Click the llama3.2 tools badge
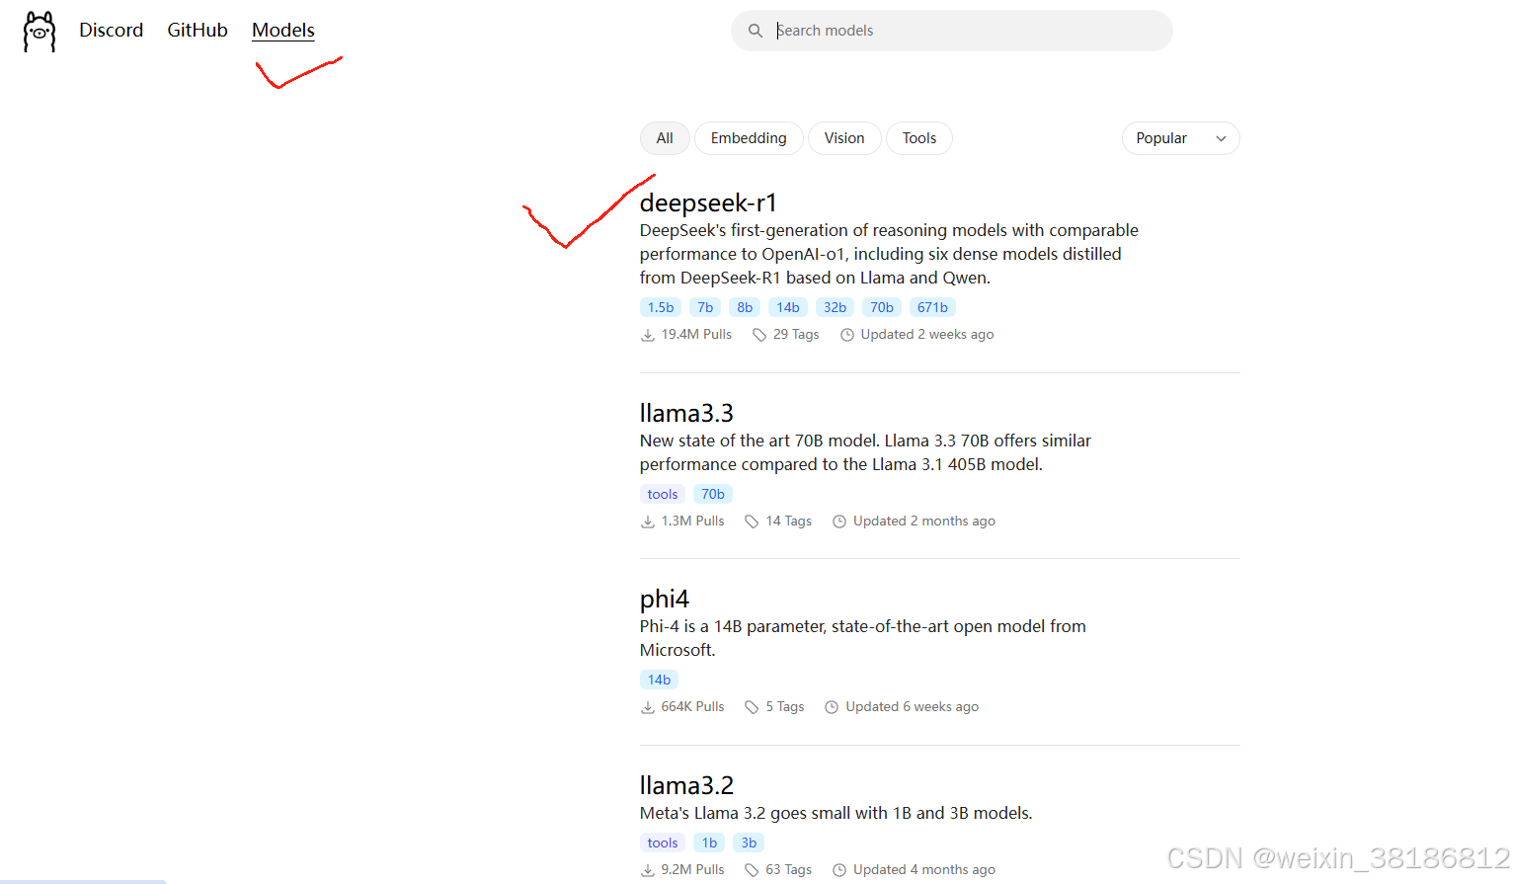Image resolution: width=1514 pixels, height=884 pixels. tap(663, 843)
